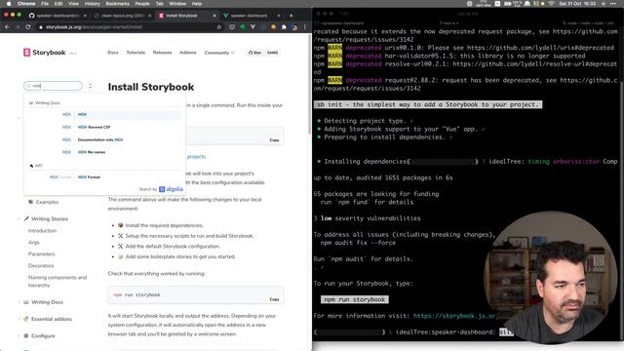Open the Parameters sidebar page
Image resolution: width=624 pixels, height=351 pixels.
[41, 253]
